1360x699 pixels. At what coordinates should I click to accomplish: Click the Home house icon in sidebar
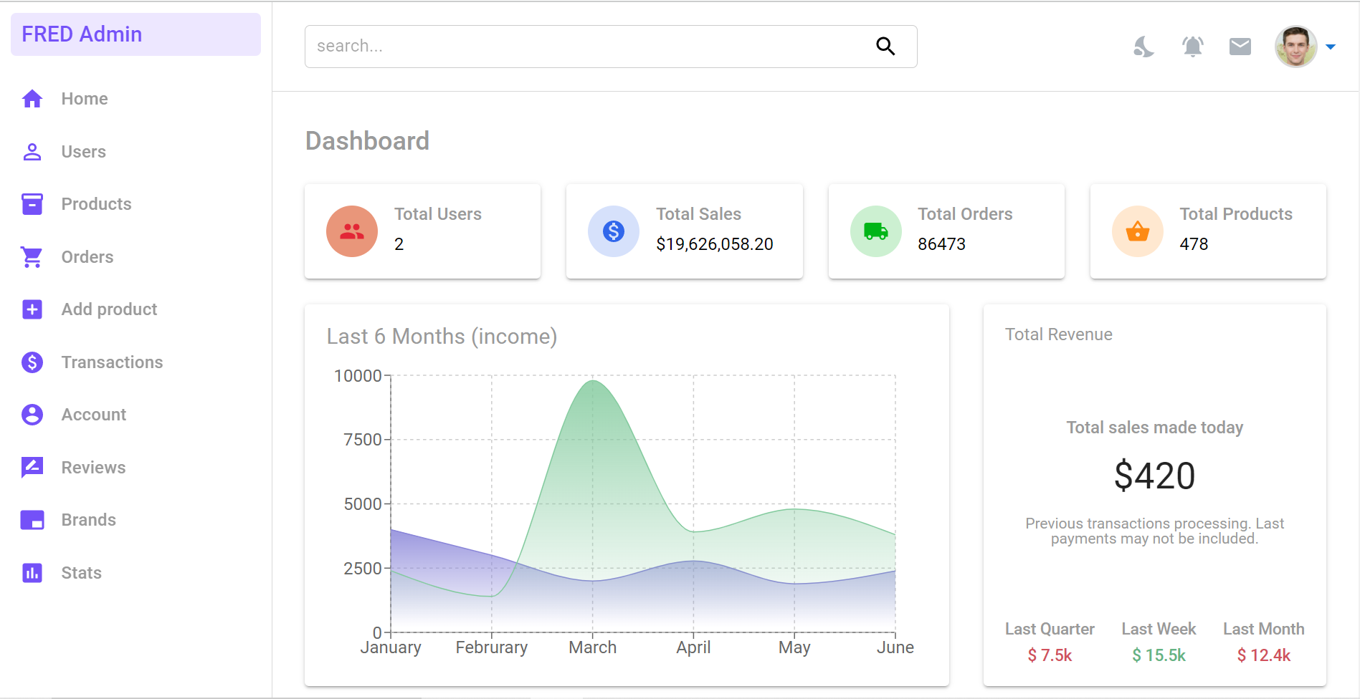[32, 99]
